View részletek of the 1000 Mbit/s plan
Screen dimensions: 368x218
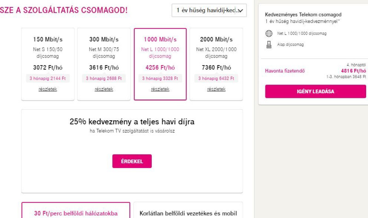[x=160, y=89]
